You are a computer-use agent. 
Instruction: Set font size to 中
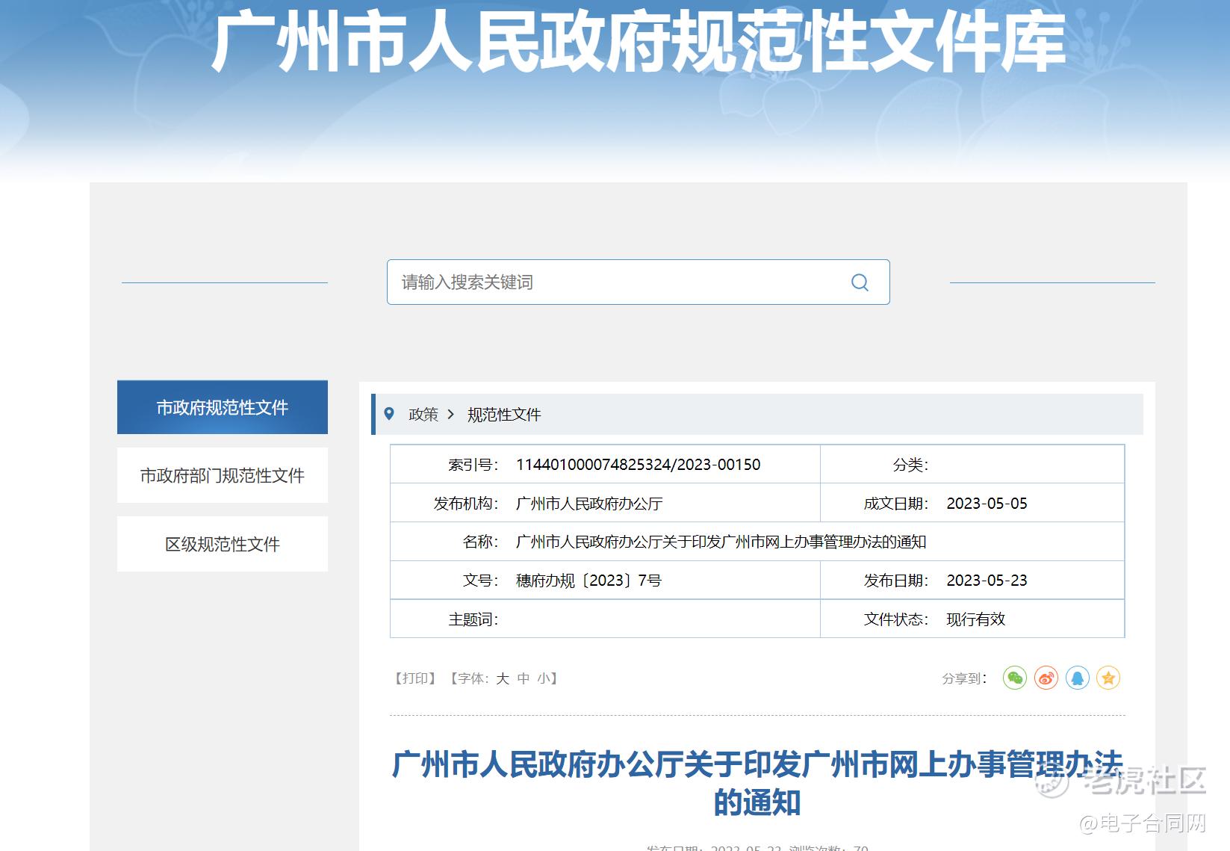coord(524,678)
